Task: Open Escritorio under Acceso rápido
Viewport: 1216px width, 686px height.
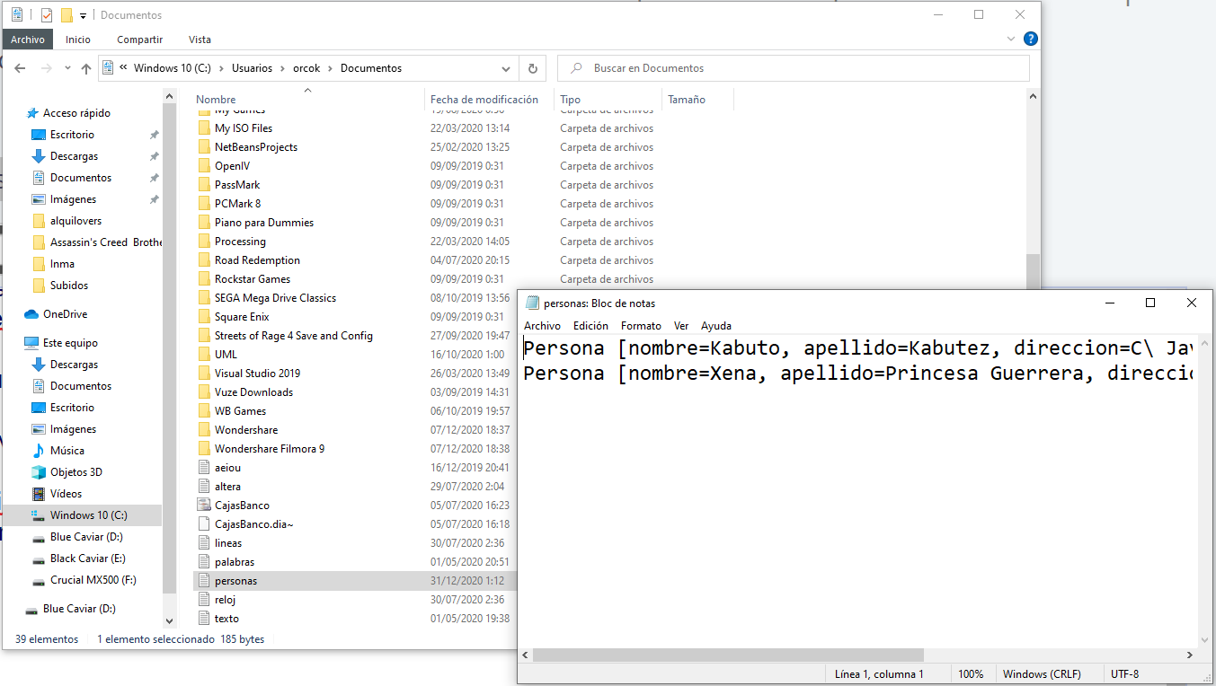Action: pyautogui.click(x=72, y=135)
